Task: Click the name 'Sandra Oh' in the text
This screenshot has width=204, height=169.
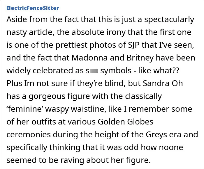Action: click(163, 83)
